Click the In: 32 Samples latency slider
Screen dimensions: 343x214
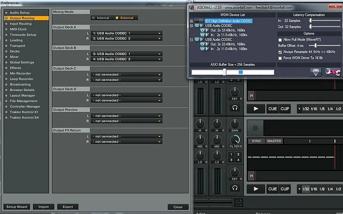pos(325,21)
